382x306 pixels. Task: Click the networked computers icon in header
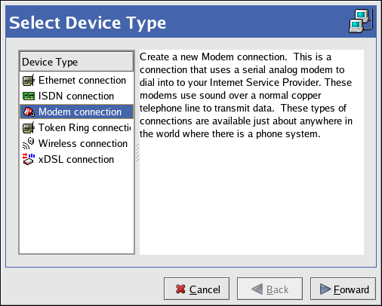point(361,21)
